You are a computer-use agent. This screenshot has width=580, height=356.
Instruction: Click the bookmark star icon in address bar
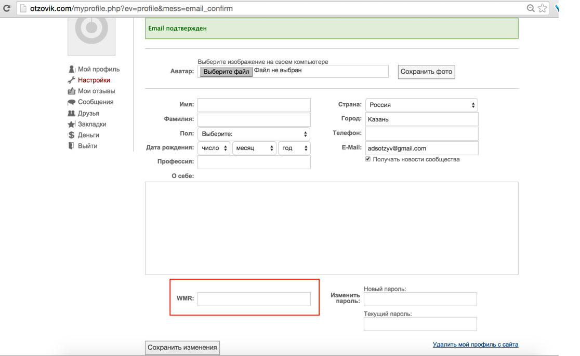tap(542, 8)
